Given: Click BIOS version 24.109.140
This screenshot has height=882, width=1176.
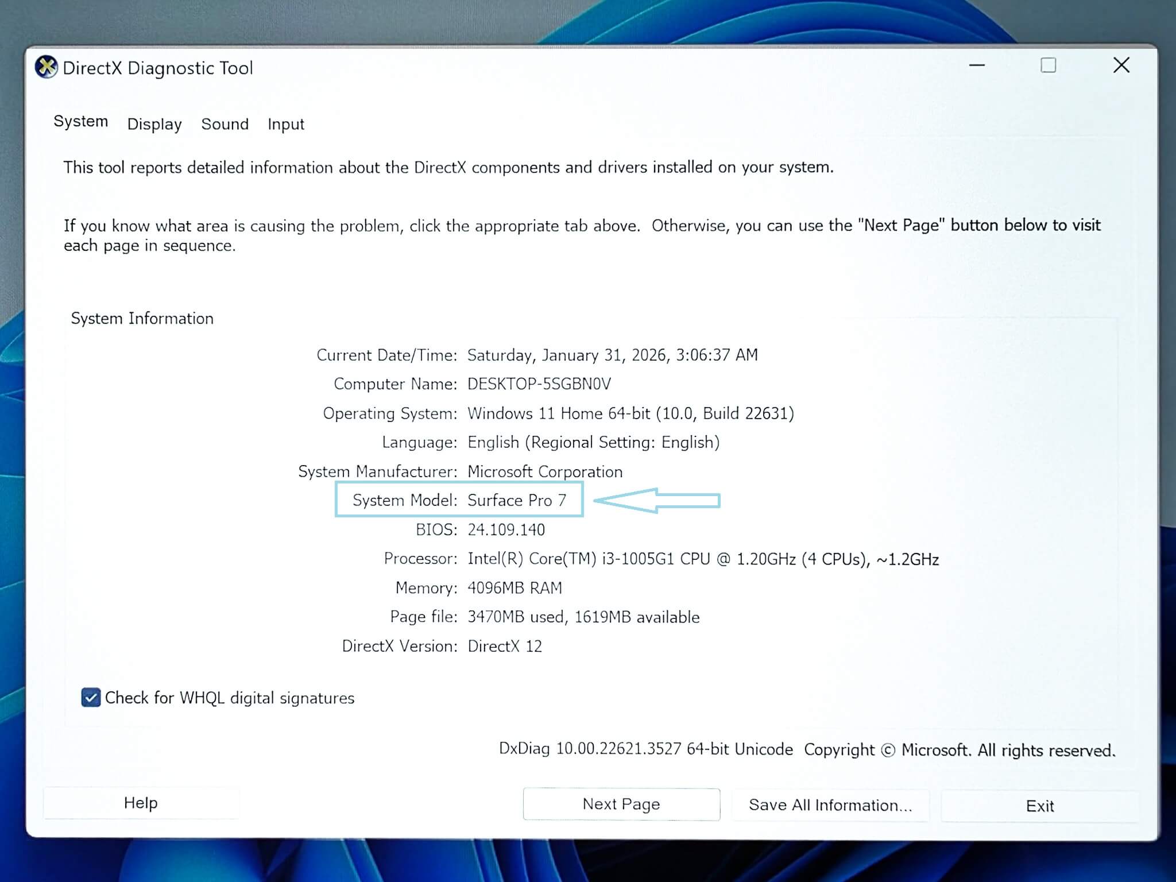Looking at the screenshot, I should pyautogui.click(x=506, y=529).
